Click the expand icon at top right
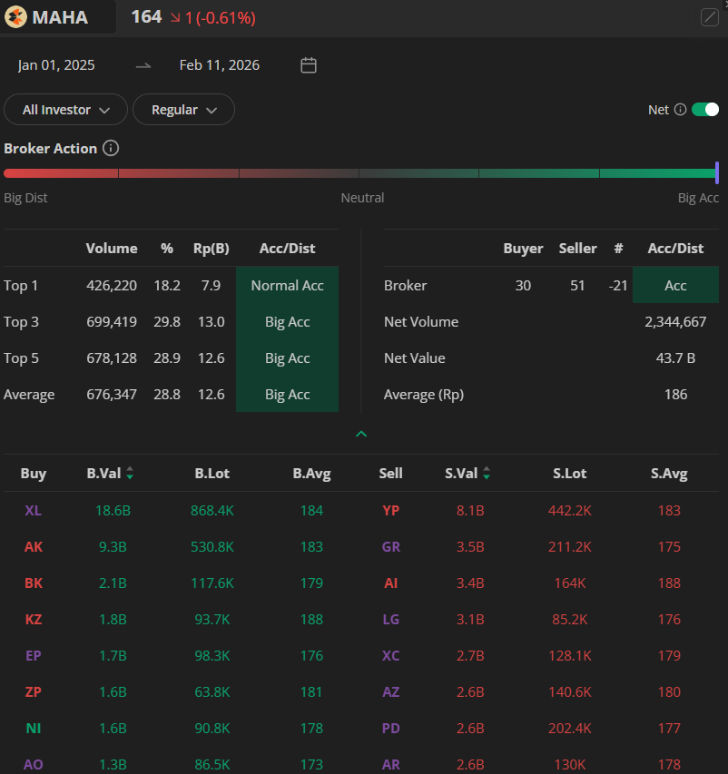The width and height of the screenshot is (728, 774). pyautogui.click(x=710, y=17)
